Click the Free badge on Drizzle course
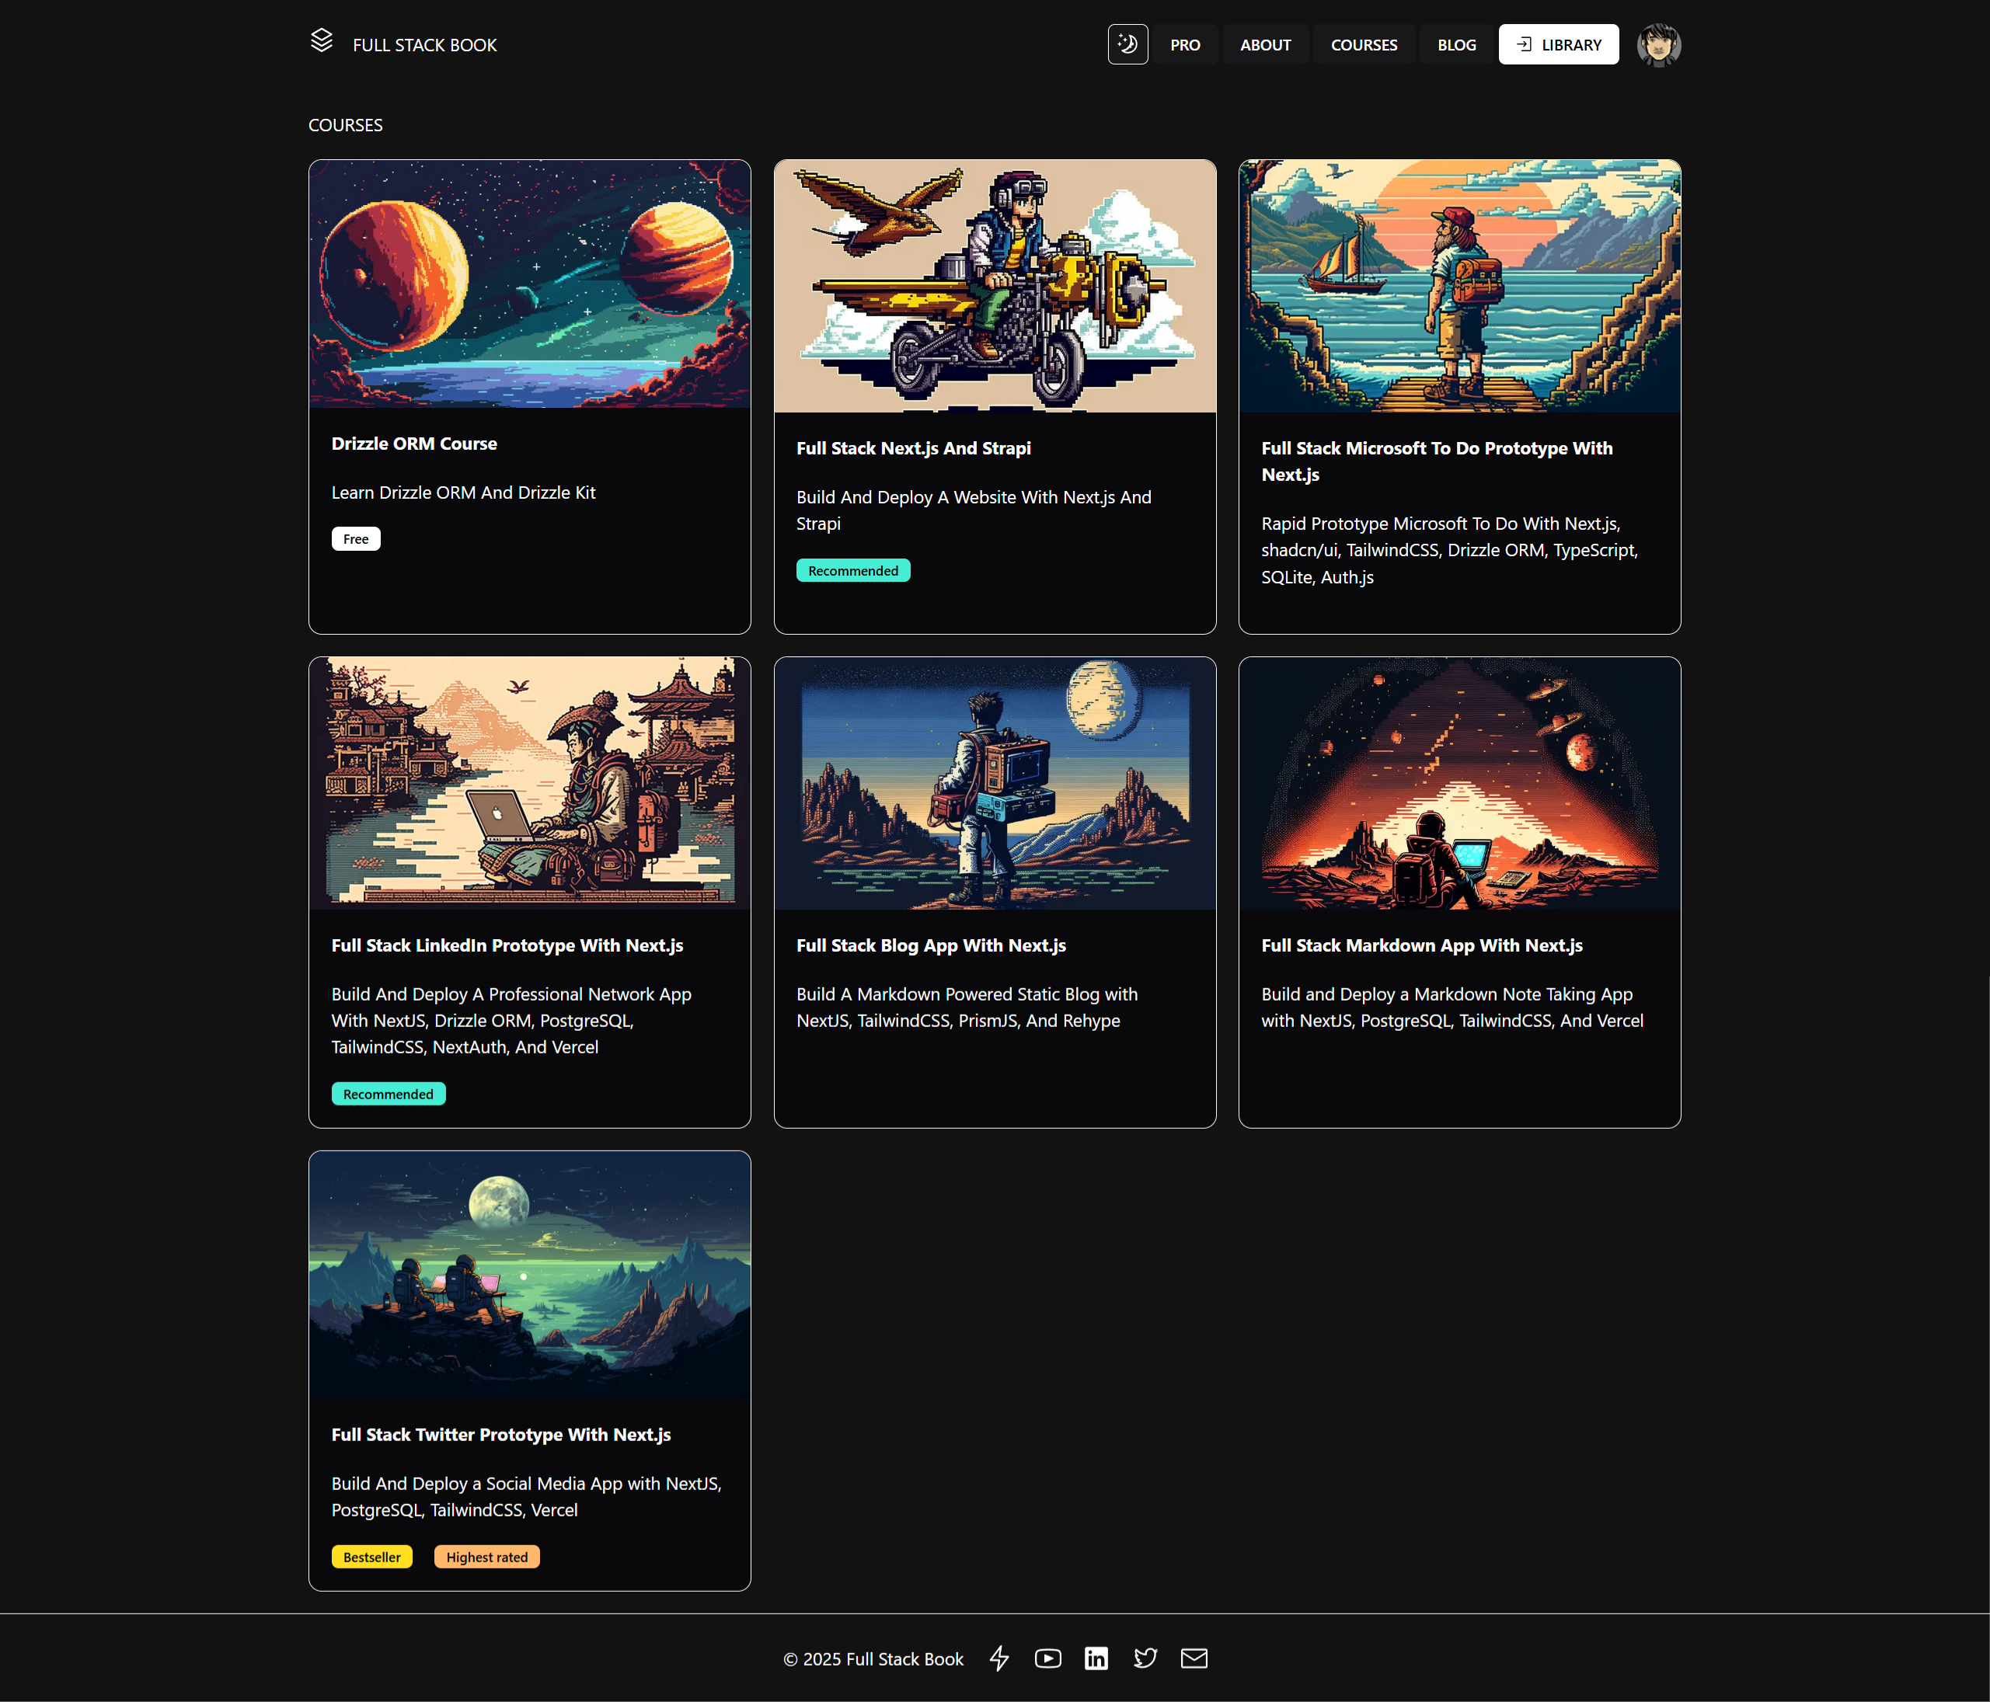The image size is (1990, 1702). tap(355, 539)
